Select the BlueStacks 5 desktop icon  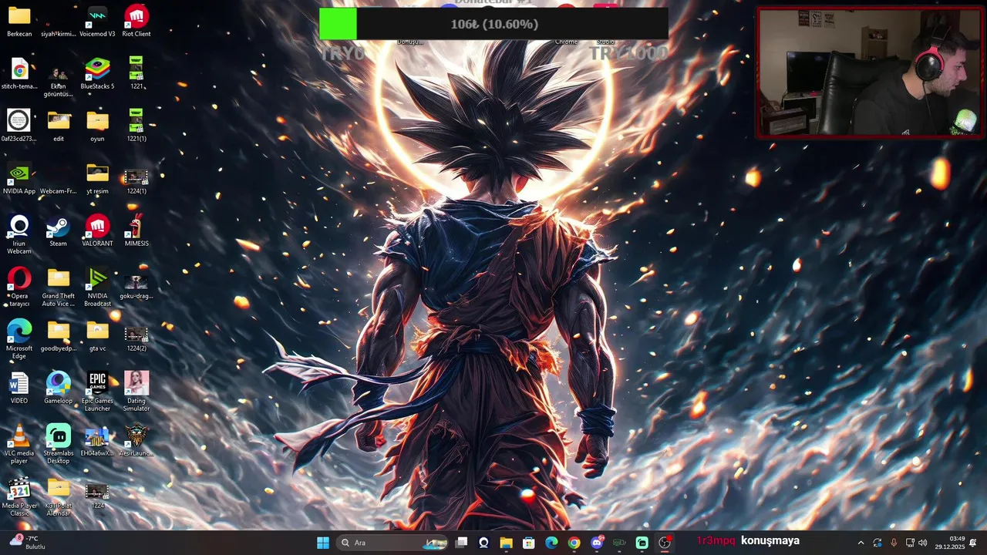(97, 73)
